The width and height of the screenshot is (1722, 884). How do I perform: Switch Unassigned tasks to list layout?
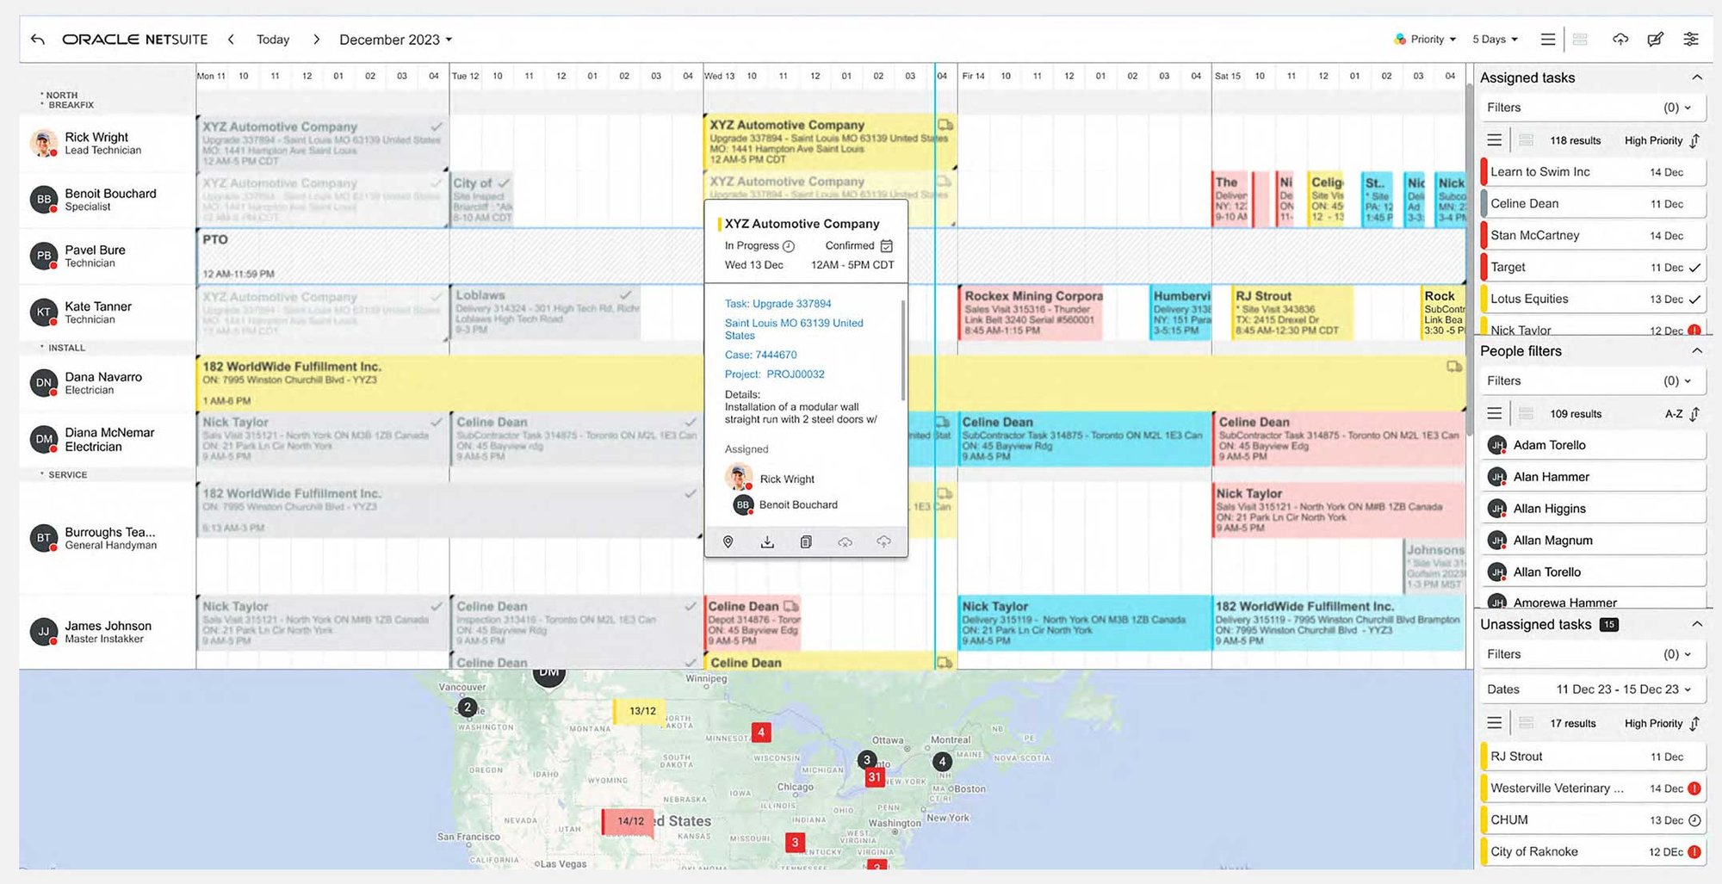point(1495,724)
